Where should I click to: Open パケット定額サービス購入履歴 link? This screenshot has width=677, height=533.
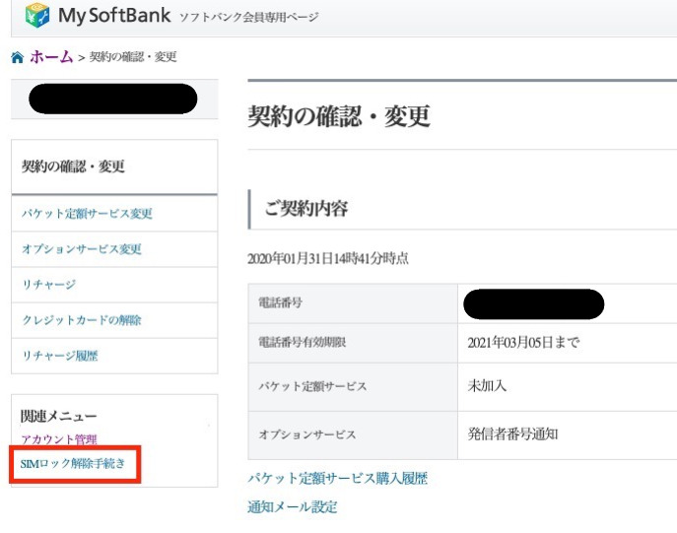point(338,478)
